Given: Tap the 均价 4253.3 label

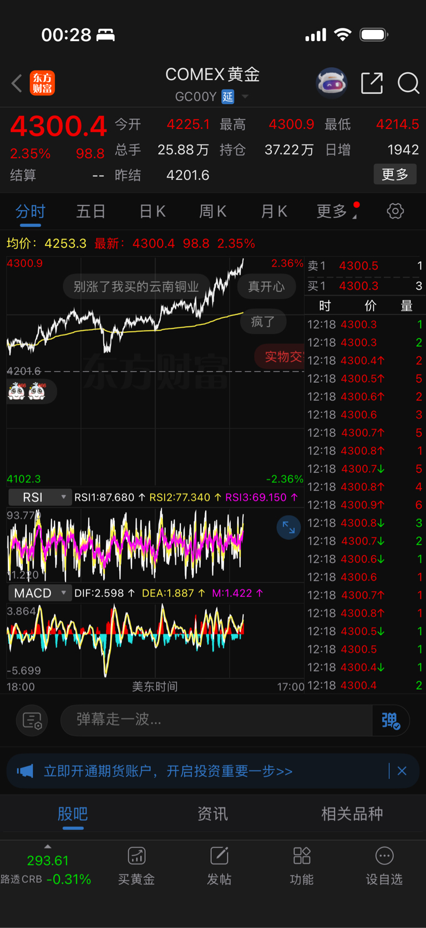Looking at the screenshot, I should (x=47, y=243).
